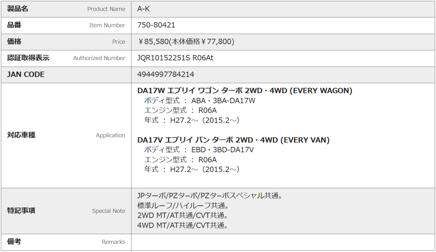Click the Product Name label

(106, 9)
